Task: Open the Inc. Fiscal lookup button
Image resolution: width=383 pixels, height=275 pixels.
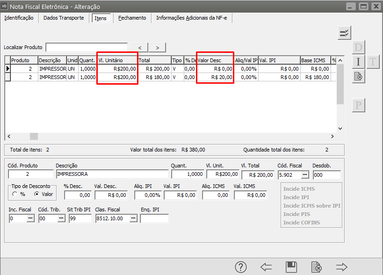Action: click(x=30, y=218)
